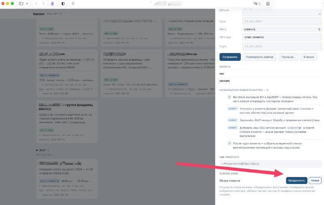324x205 pixels.
Task: Toggle the browser sidebar icon
Action: click(21, 4)
